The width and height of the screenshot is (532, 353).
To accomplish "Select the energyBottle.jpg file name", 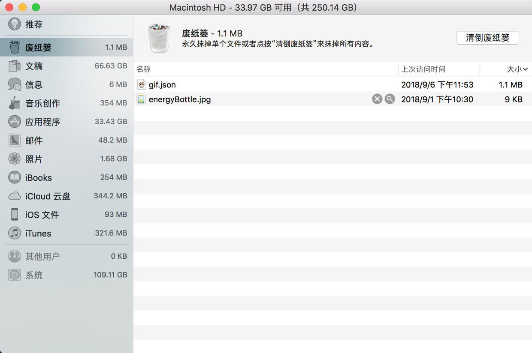I will pyautogui.click(x=180, y=99).
